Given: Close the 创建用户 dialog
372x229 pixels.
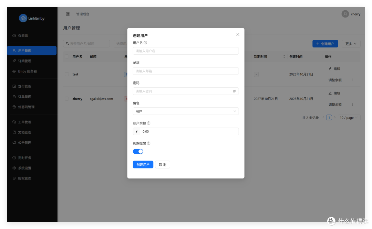Looking at the screenshot, I should [238, 35].
